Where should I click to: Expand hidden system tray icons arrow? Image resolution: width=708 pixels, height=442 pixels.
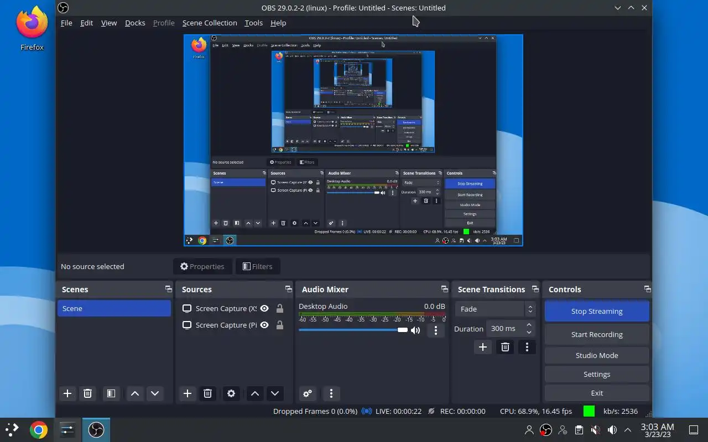628,430
